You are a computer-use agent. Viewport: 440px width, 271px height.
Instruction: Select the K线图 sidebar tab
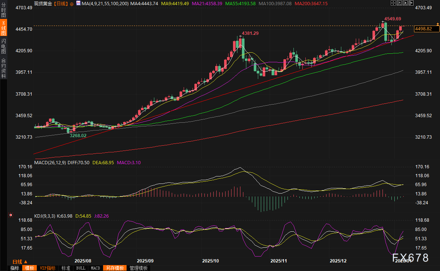[4, 28]
